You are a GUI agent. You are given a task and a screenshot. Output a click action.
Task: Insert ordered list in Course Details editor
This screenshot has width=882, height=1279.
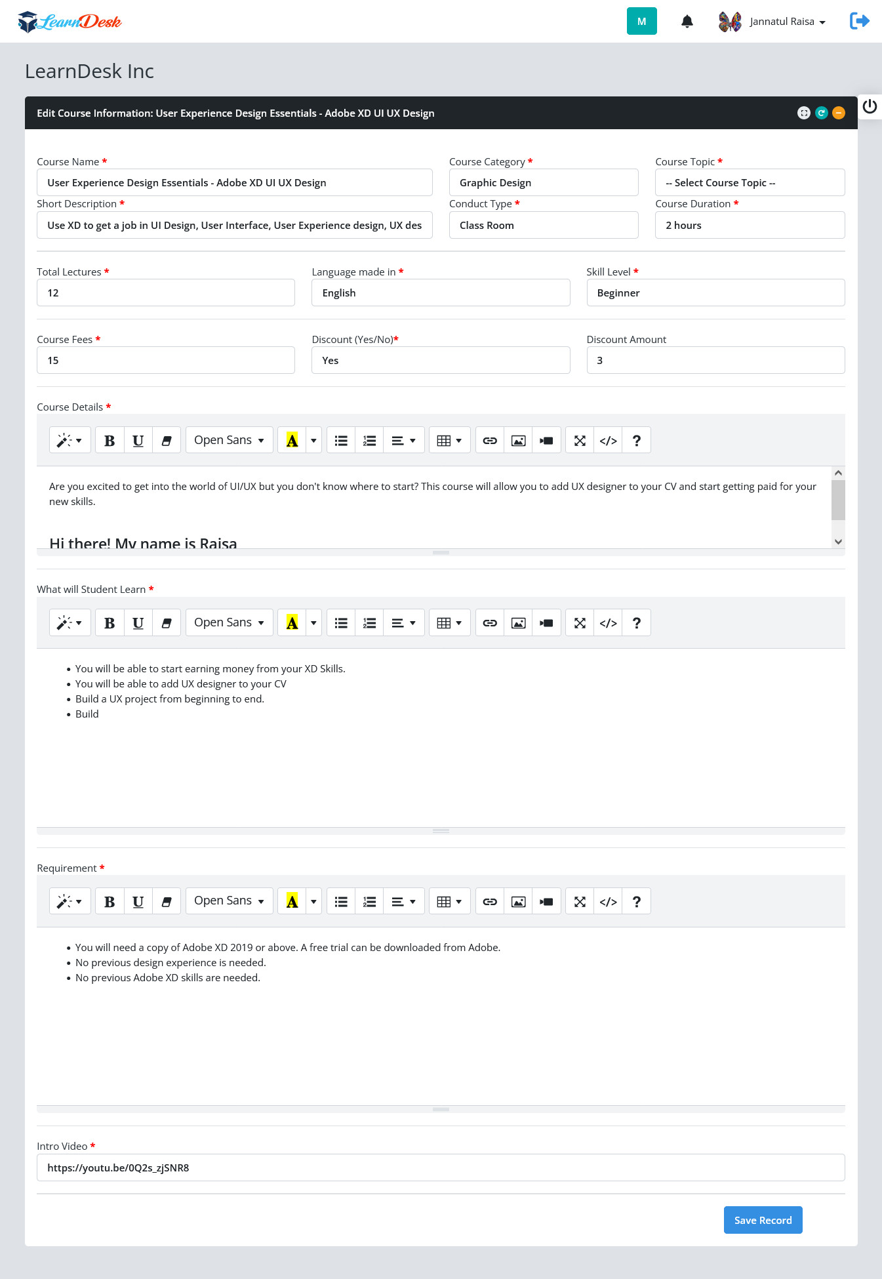370,441
